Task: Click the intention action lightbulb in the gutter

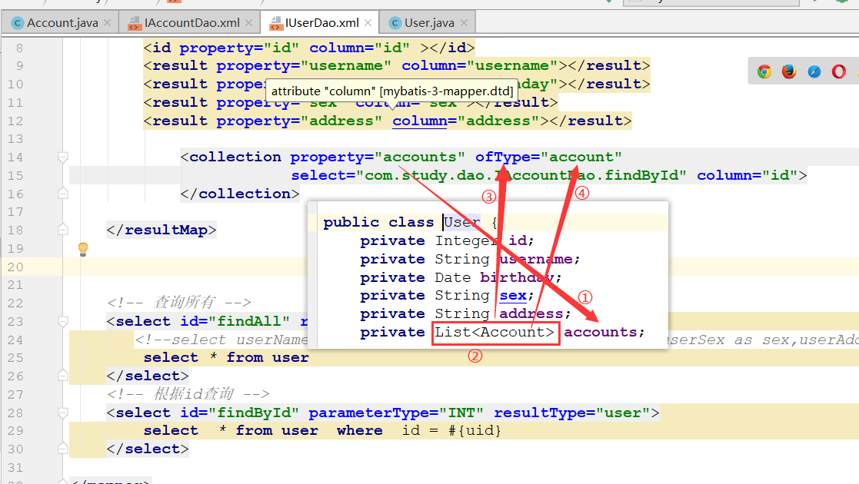Action: pyautogui.click(x=82, y=248)
